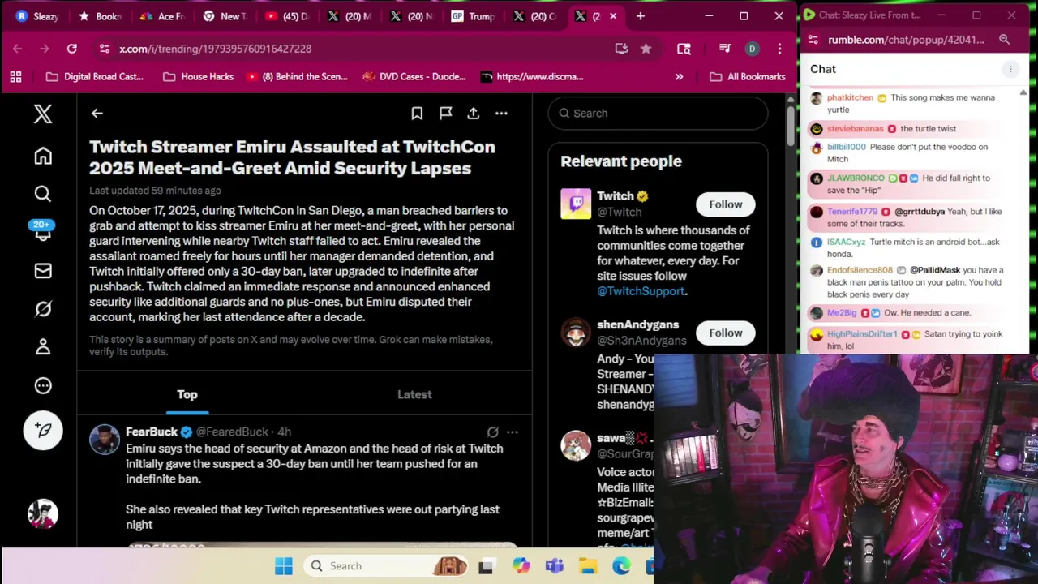Viewport: 1038px width, 584px height.
Task: Open site info icon in address bar
Action: coord(104,49)
